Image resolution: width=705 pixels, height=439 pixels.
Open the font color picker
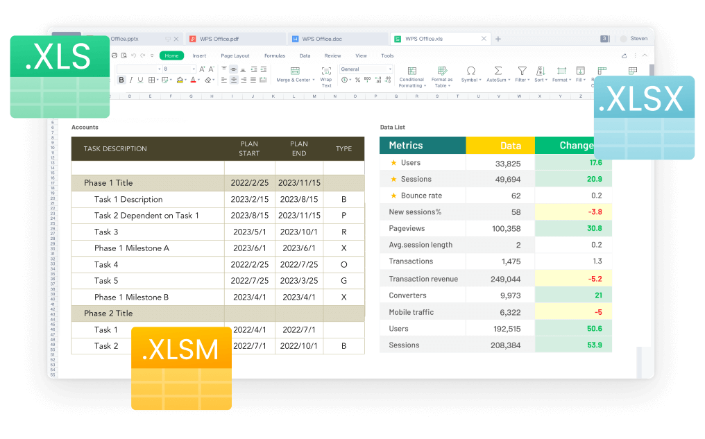click(x=192, y=80)
